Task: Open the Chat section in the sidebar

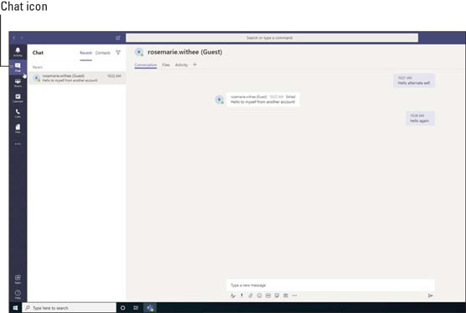Action: 18,67
